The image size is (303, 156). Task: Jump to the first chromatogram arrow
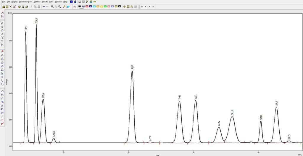[x=142, y=7]
